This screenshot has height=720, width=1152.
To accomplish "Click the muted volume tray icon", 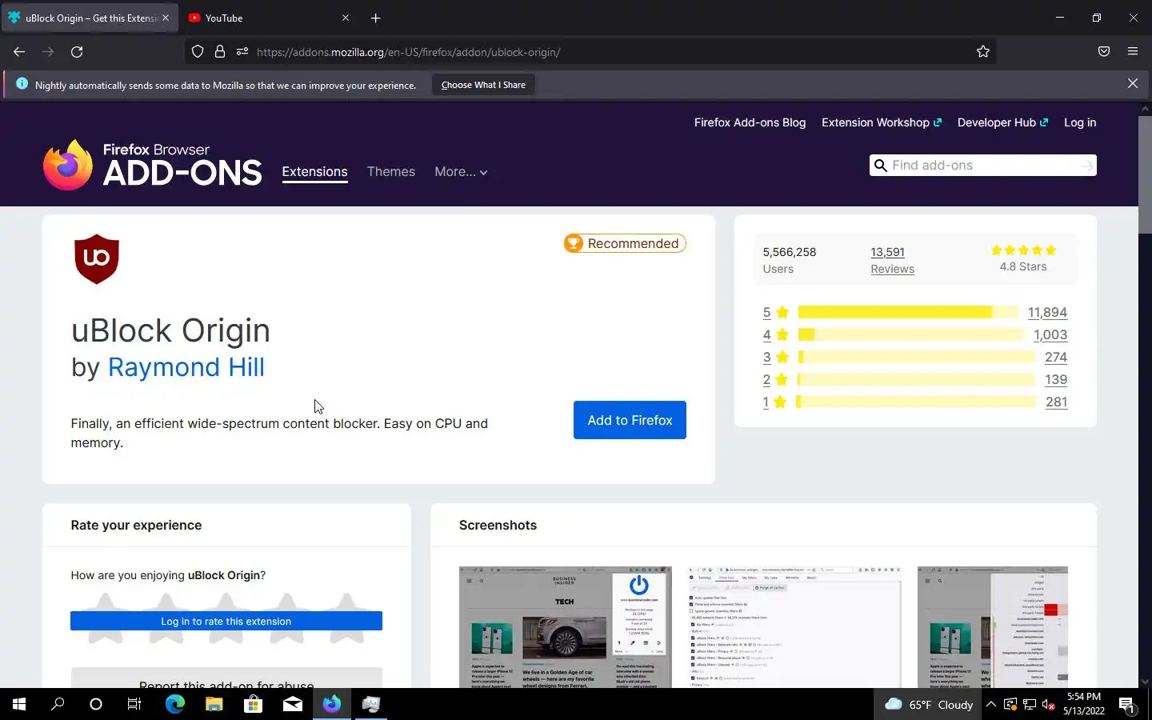I will click(1049, 705).
